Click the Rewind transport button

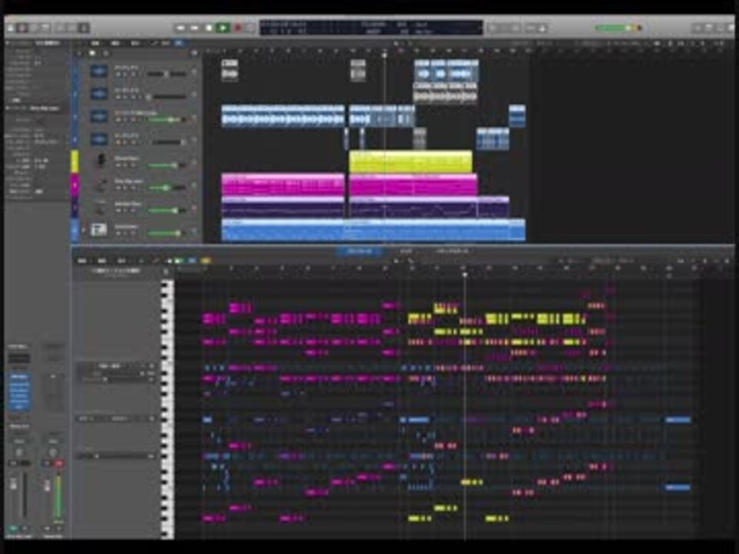[180, 28]
